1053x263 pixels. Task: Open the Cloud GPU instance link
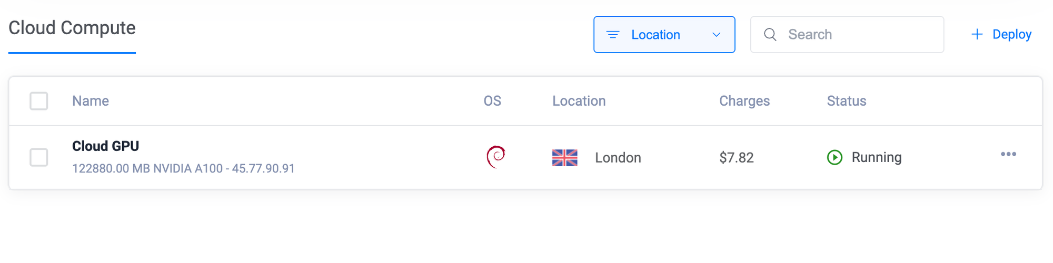coord(105,146)
